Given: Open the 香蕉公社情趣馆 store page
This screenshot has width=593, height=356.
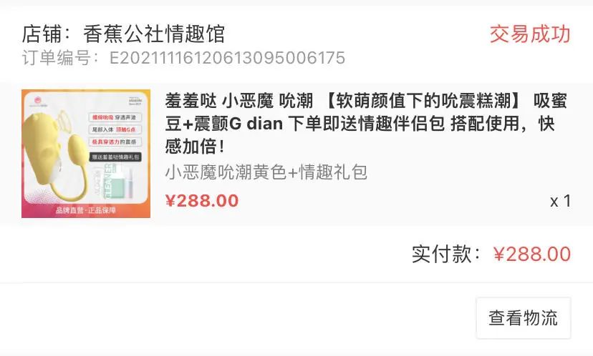Looking at the screenshot, I should pos(154,34).
